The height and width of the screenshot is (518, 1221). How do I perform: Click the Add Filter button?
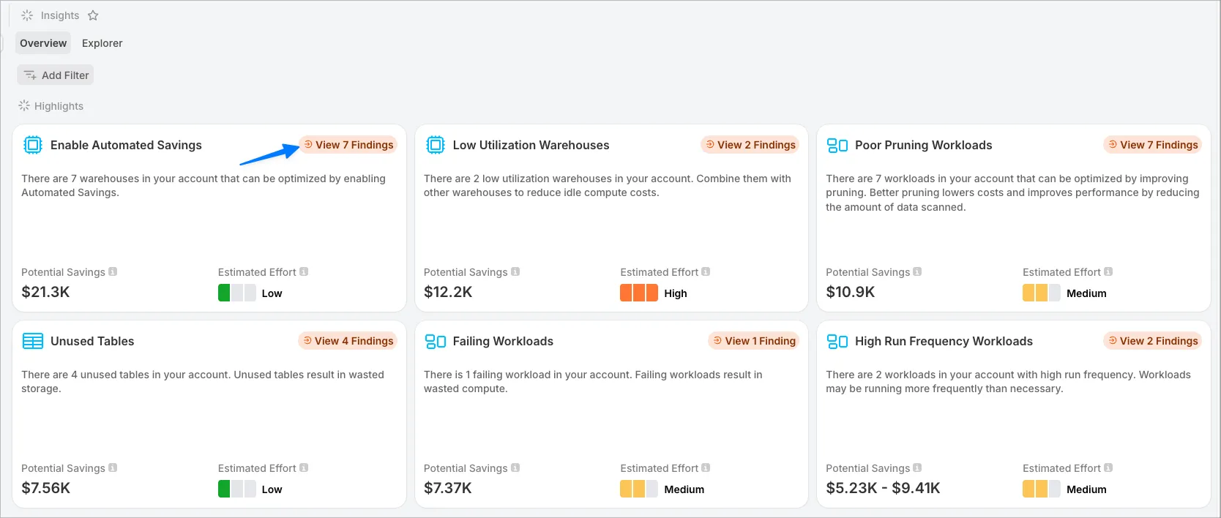[56, 75]
